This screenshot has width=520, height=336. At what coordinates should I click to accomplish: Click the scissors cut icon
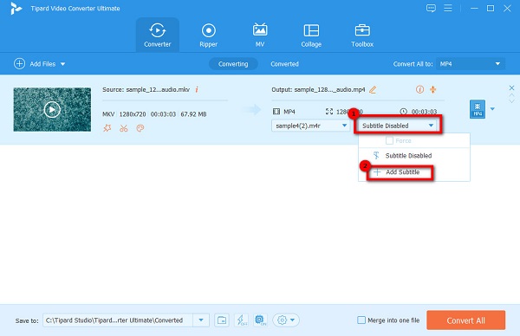coord(124,128)
